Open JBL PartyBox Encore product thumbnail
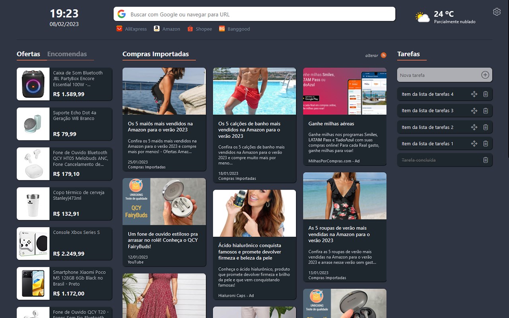The image size is (509, 318). tap(33, 84)
